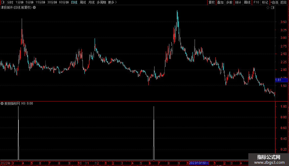The height and width of the screenshot is (166, 289).
Task: Click the 标记 mark button
Action: point(265,2)
